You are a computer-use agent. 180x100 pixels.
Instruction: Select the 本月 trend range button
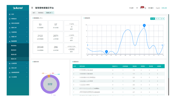(157, 19)
